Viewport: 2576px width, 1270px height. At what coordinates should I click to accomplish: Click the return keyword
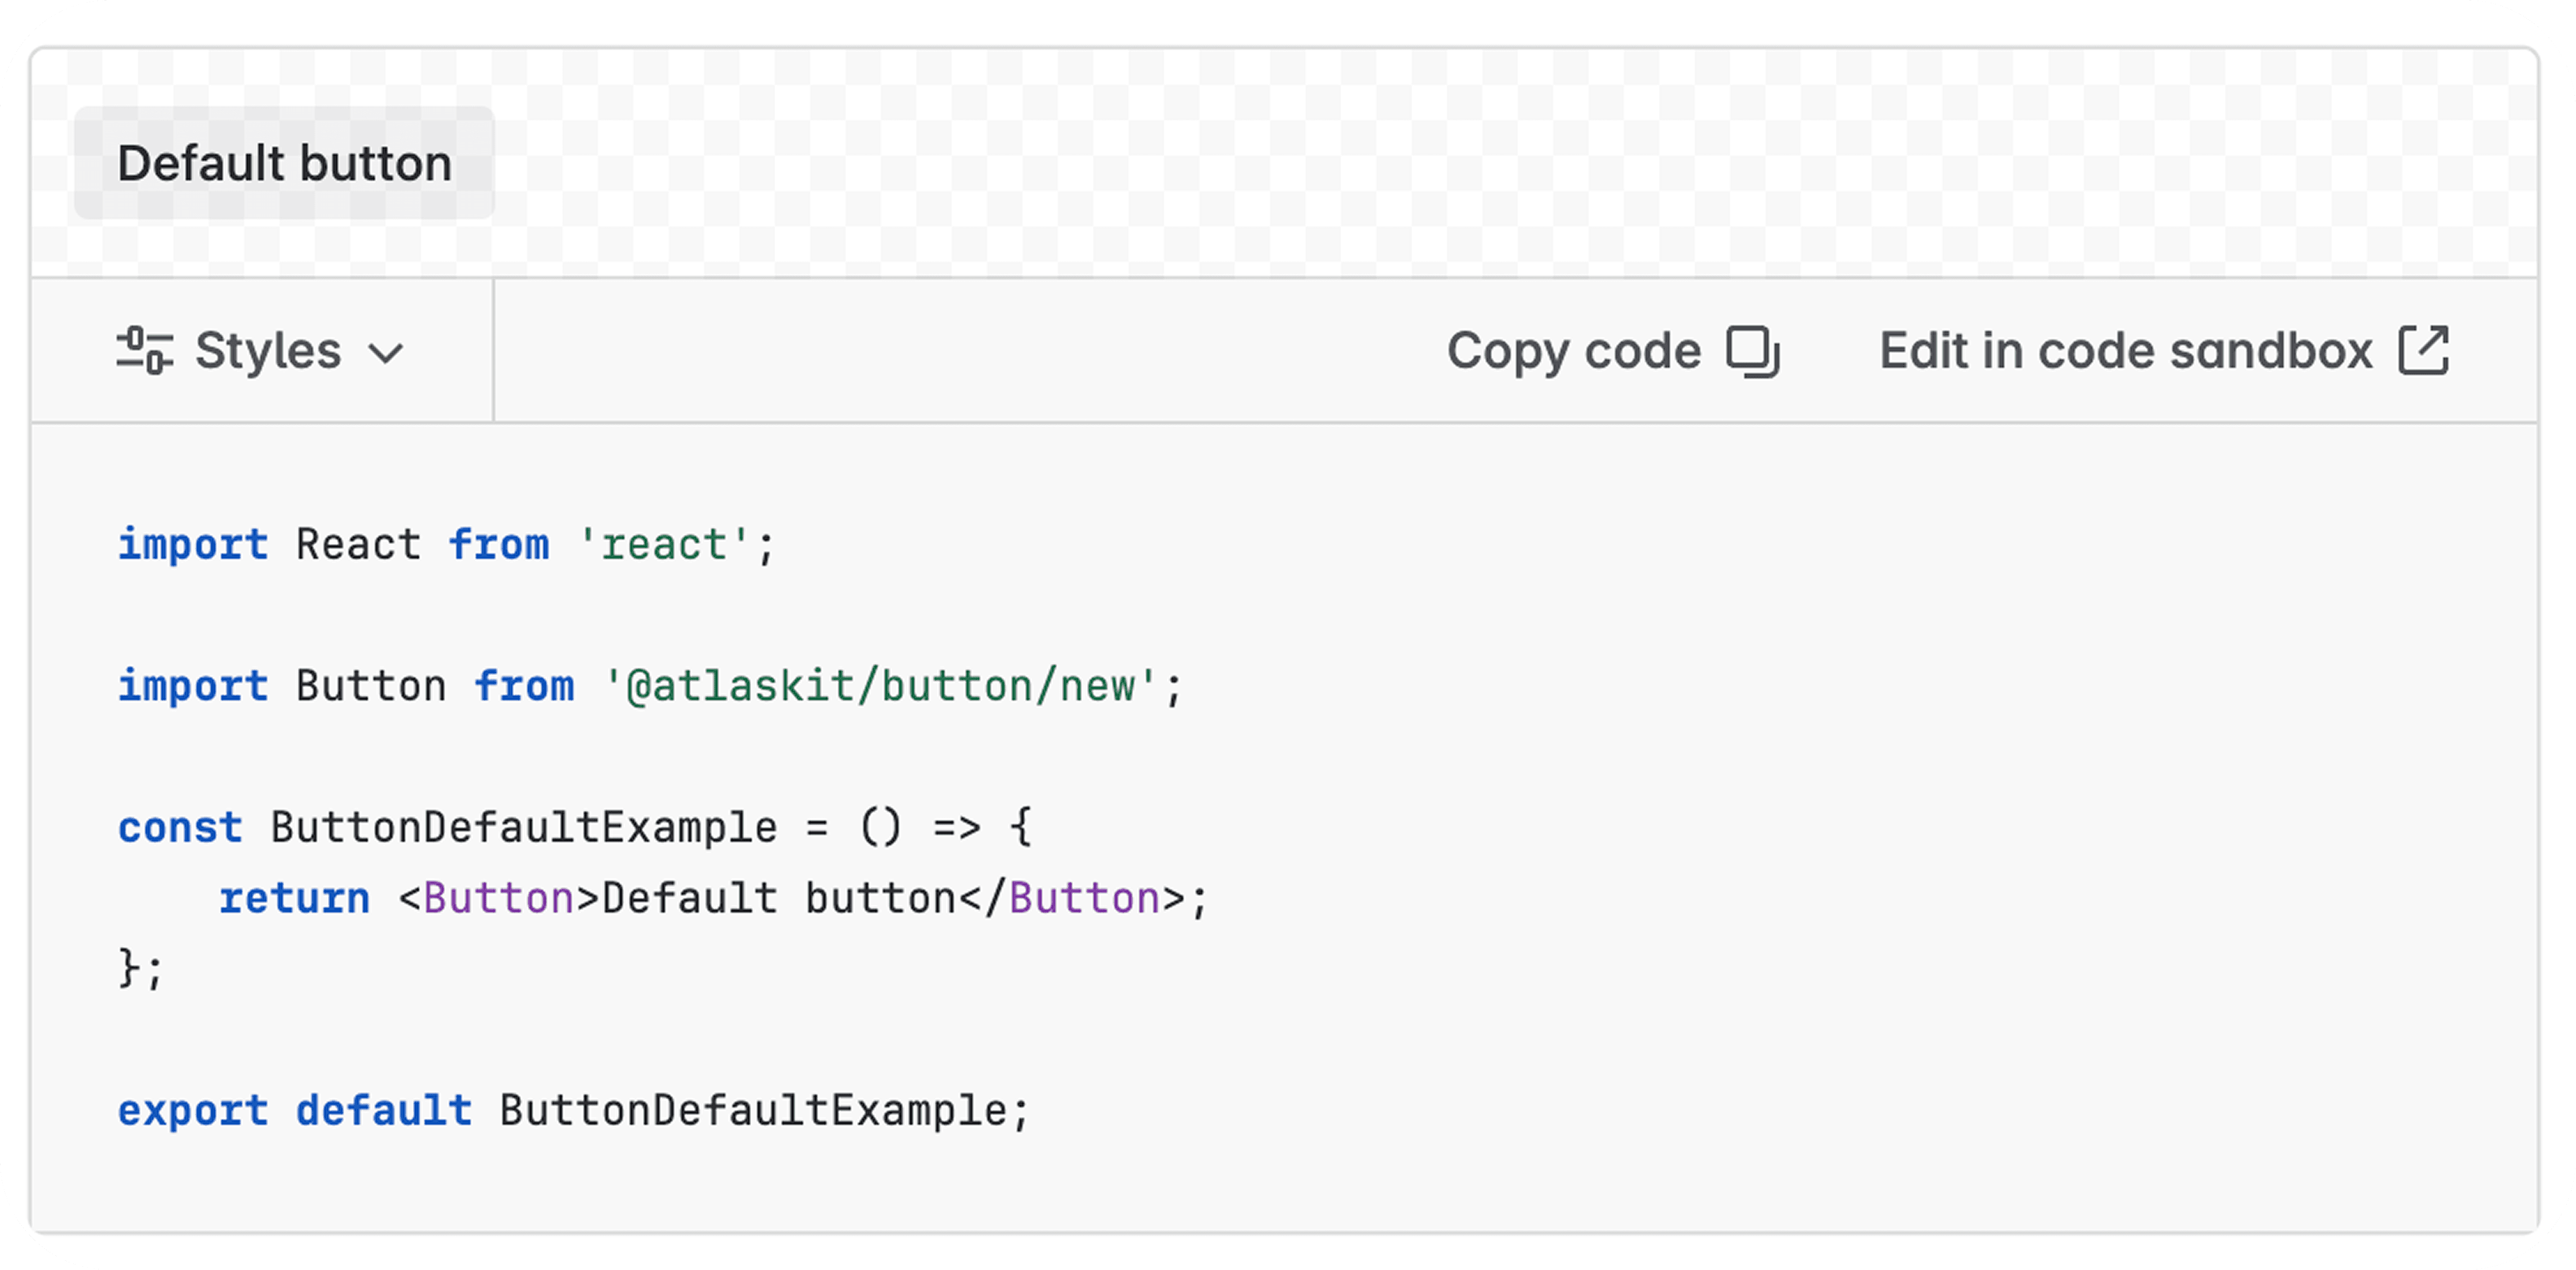click(x=294, y=899)
